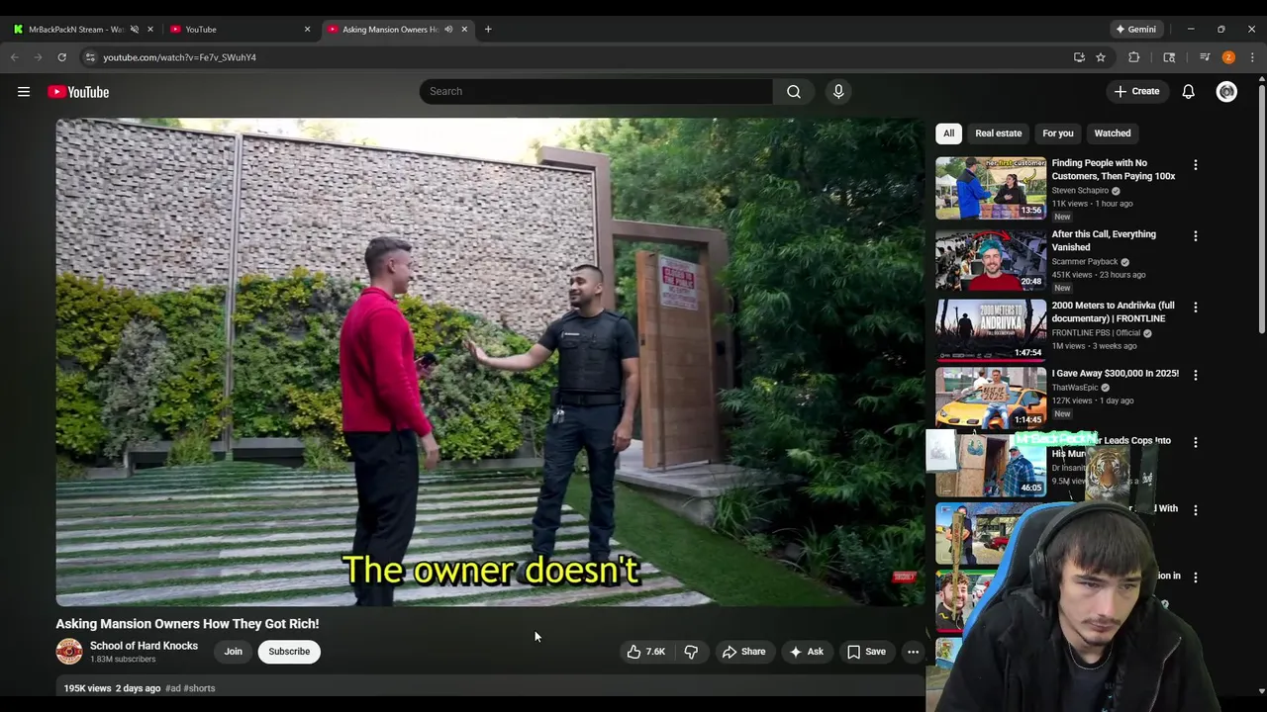Open Finding People with No Customers thumbnail
This screenshot has height=712, width=1267.
[991, 188]
